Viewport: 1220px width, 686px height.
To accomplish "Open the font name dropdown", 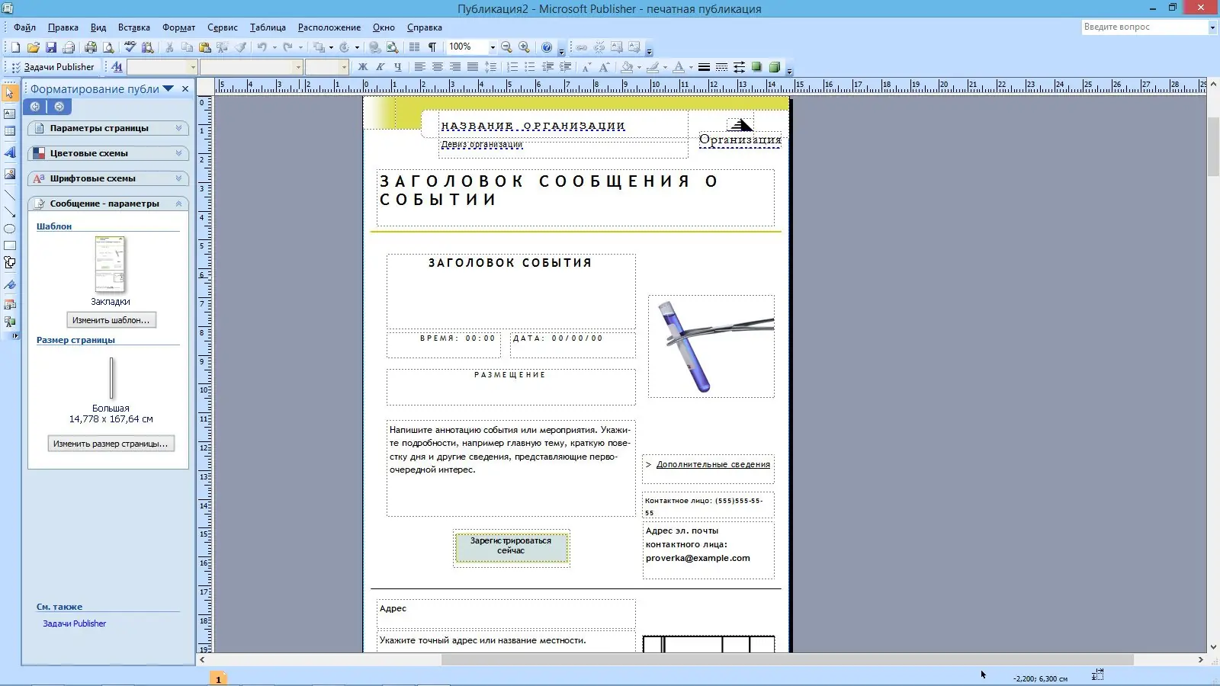I will pos(298,67).
